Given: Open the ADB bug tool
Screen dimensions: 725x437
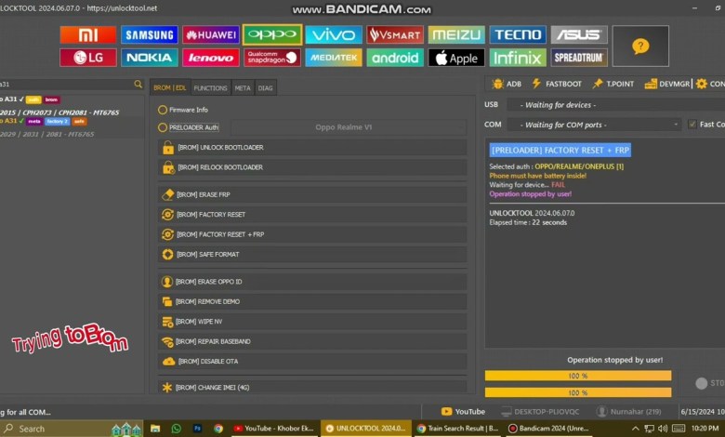Looking at the screenshot, I should pyautogui.click(x=506, y=84).
